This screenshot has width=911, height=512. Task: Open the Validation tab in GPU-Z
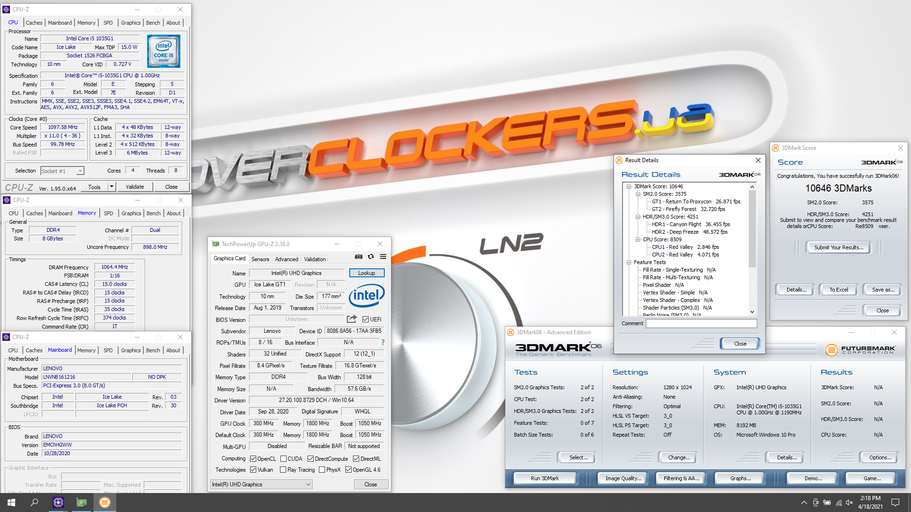pyautogui.click(x=315, y=259)
